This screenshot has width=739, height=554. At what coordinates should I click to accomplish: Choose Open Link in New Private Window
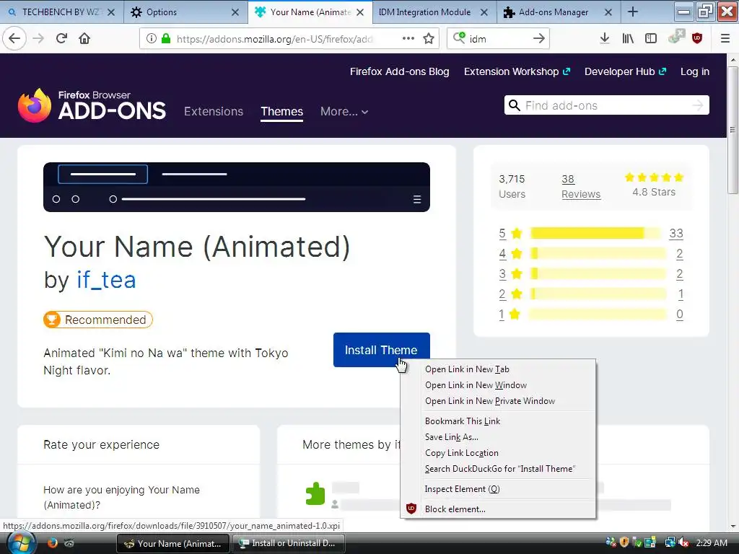[x=498, y=401]
